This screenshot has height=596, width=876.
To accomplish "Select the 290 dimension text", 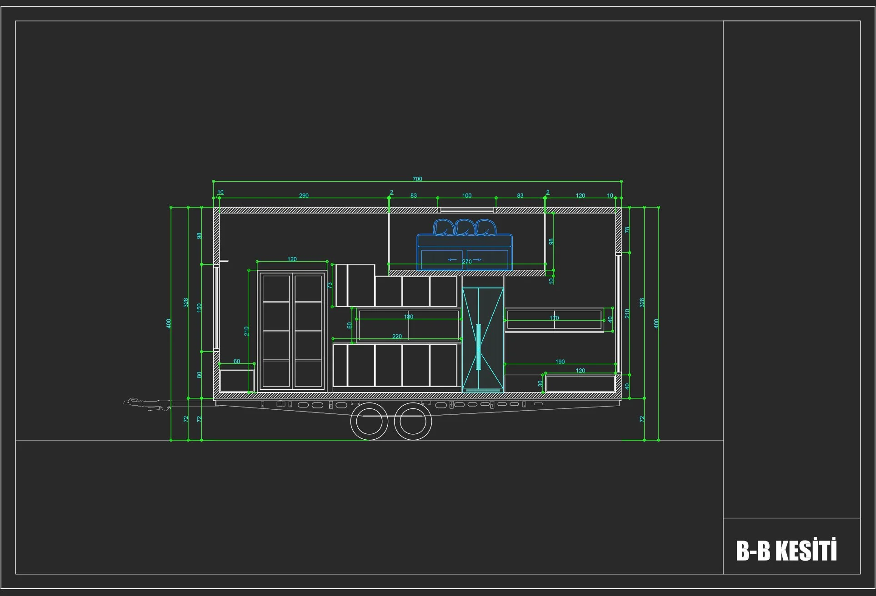I will tap(304, 196).
